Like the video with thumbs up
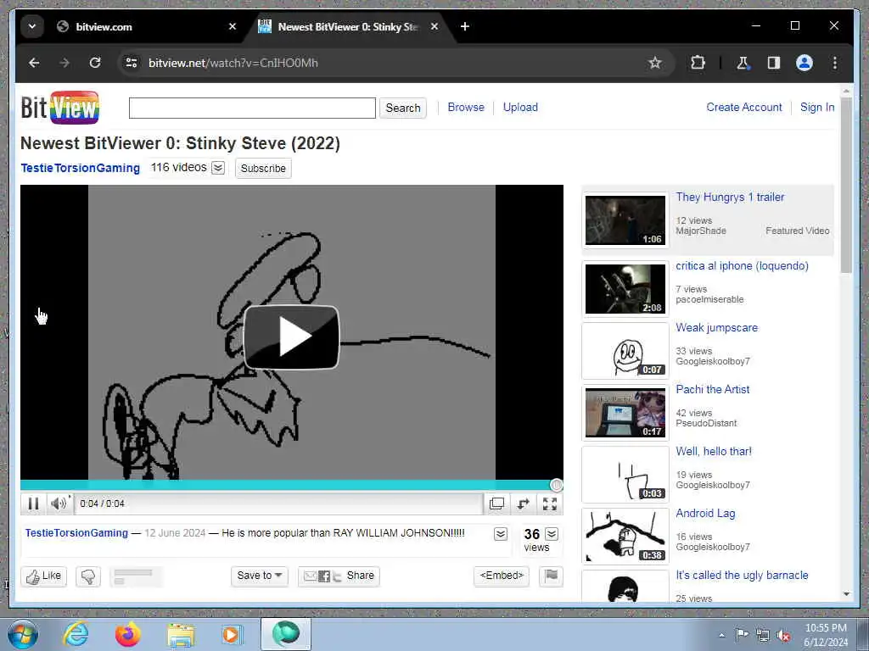The image size is (869, 651). [x=44, y=576]
